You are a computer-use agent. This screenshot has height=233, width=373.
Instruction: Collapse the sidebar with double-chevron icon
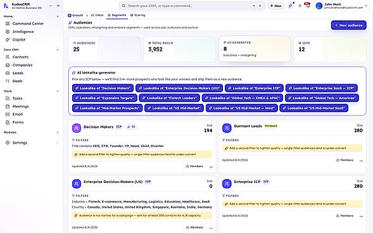[58, 6]
